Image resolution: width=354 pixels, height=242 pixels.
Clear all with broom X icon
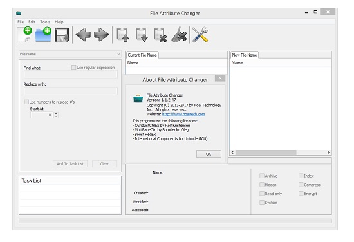point(180,35)
